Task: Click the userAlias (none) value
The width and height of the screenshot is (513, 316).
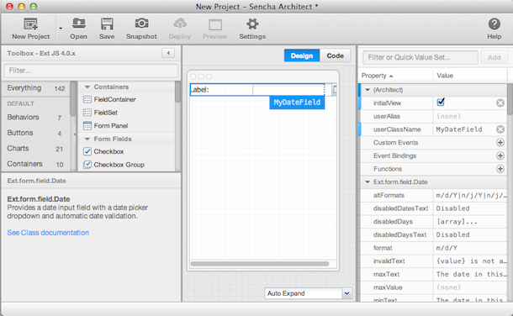Action: pos(470,116)
